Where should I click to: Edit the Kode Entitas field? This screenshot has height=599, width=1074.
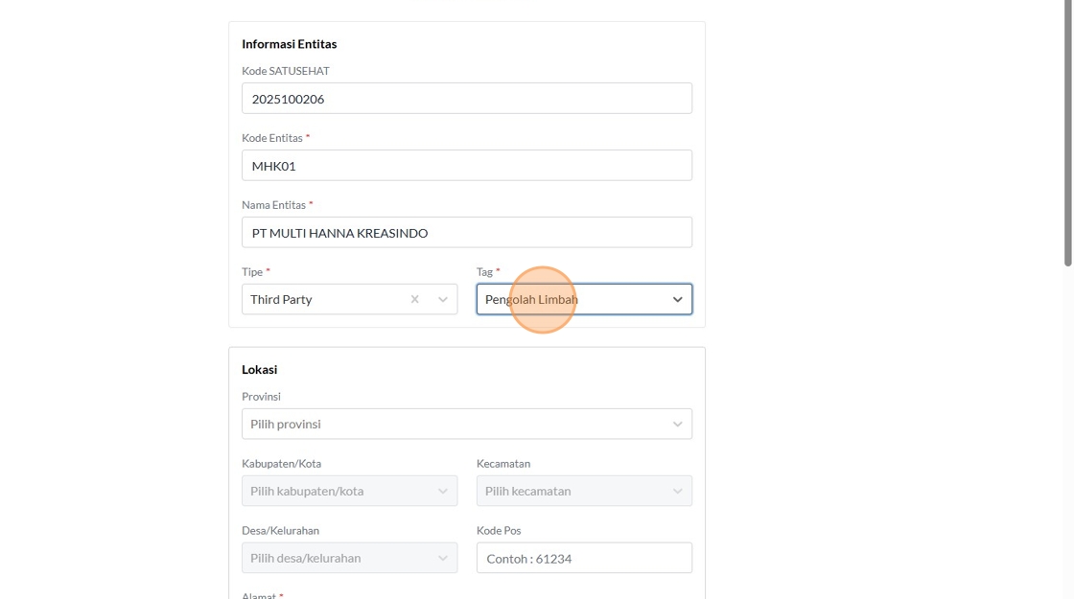point(466,166)
